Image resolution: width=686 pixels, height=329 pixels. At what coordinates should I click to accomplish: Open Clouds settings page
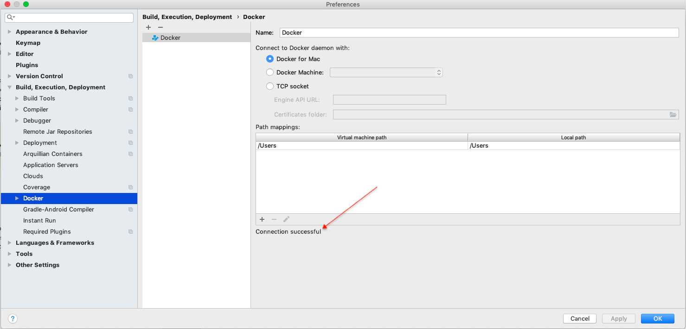[x=33, y=176]
